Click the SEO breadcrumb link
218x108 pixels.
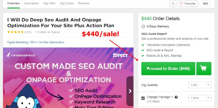[33, 42]
